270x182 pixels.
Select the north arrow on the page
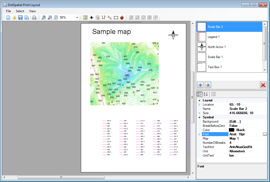[173, 35]
